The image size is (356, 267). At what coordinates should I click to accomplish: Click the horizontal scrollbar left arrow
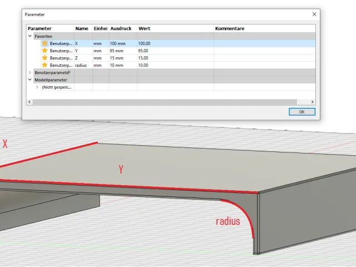[x=29, y=102]
